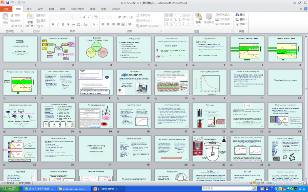The image size is (308, 192).
Task: Click Fit slide to window icon
Action: pos(305,184)
